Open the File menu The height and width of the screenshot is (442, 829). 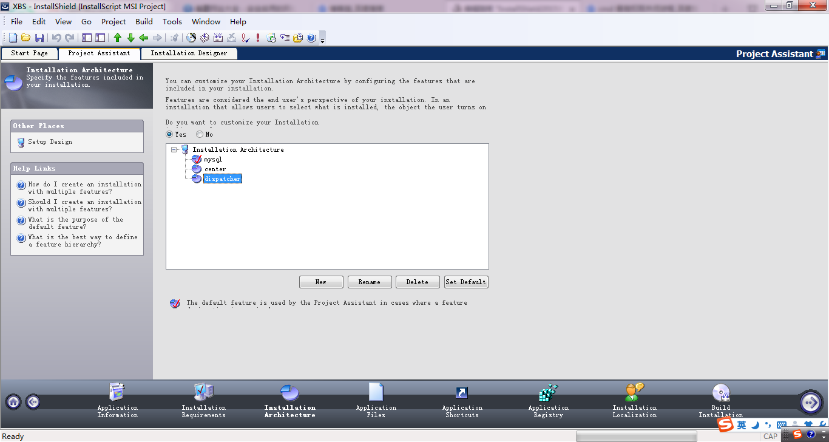click(16, 21)
